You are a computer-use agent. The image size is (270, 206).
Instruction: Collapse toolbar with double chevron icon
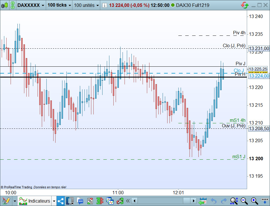[x=128, y=201]
